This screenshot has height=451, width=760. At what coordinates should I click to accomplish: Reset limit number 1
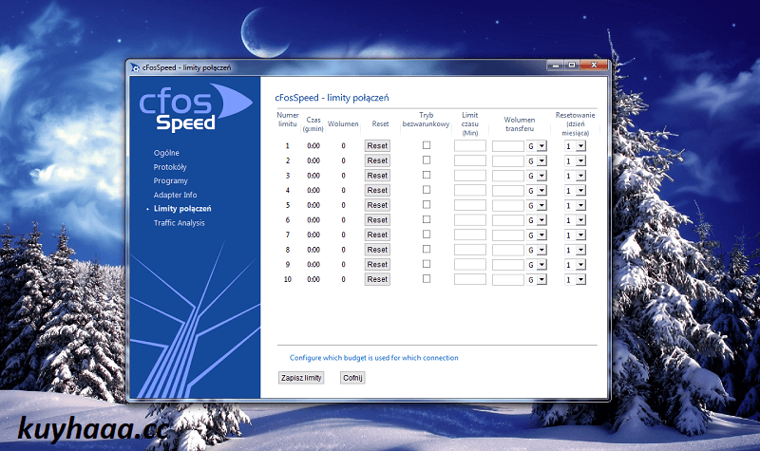377,146
